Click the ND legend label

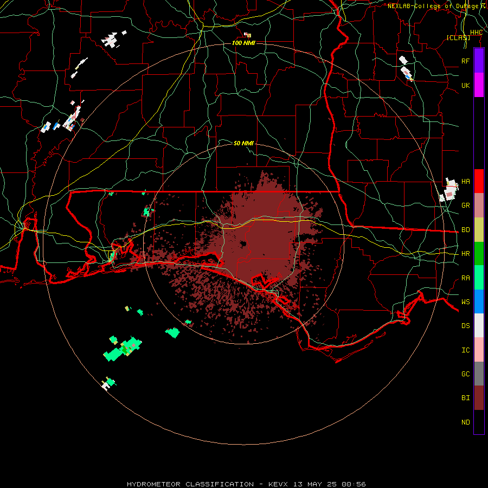tap(465, 422)
